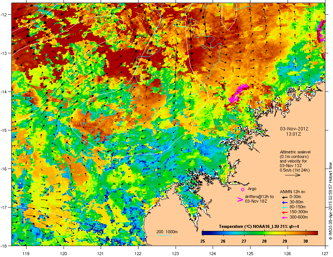Click the vertical IMOS copyright timestamp text
Image resolution: width=333 pixels, height=257 pixels.
(x=330, y=201)
